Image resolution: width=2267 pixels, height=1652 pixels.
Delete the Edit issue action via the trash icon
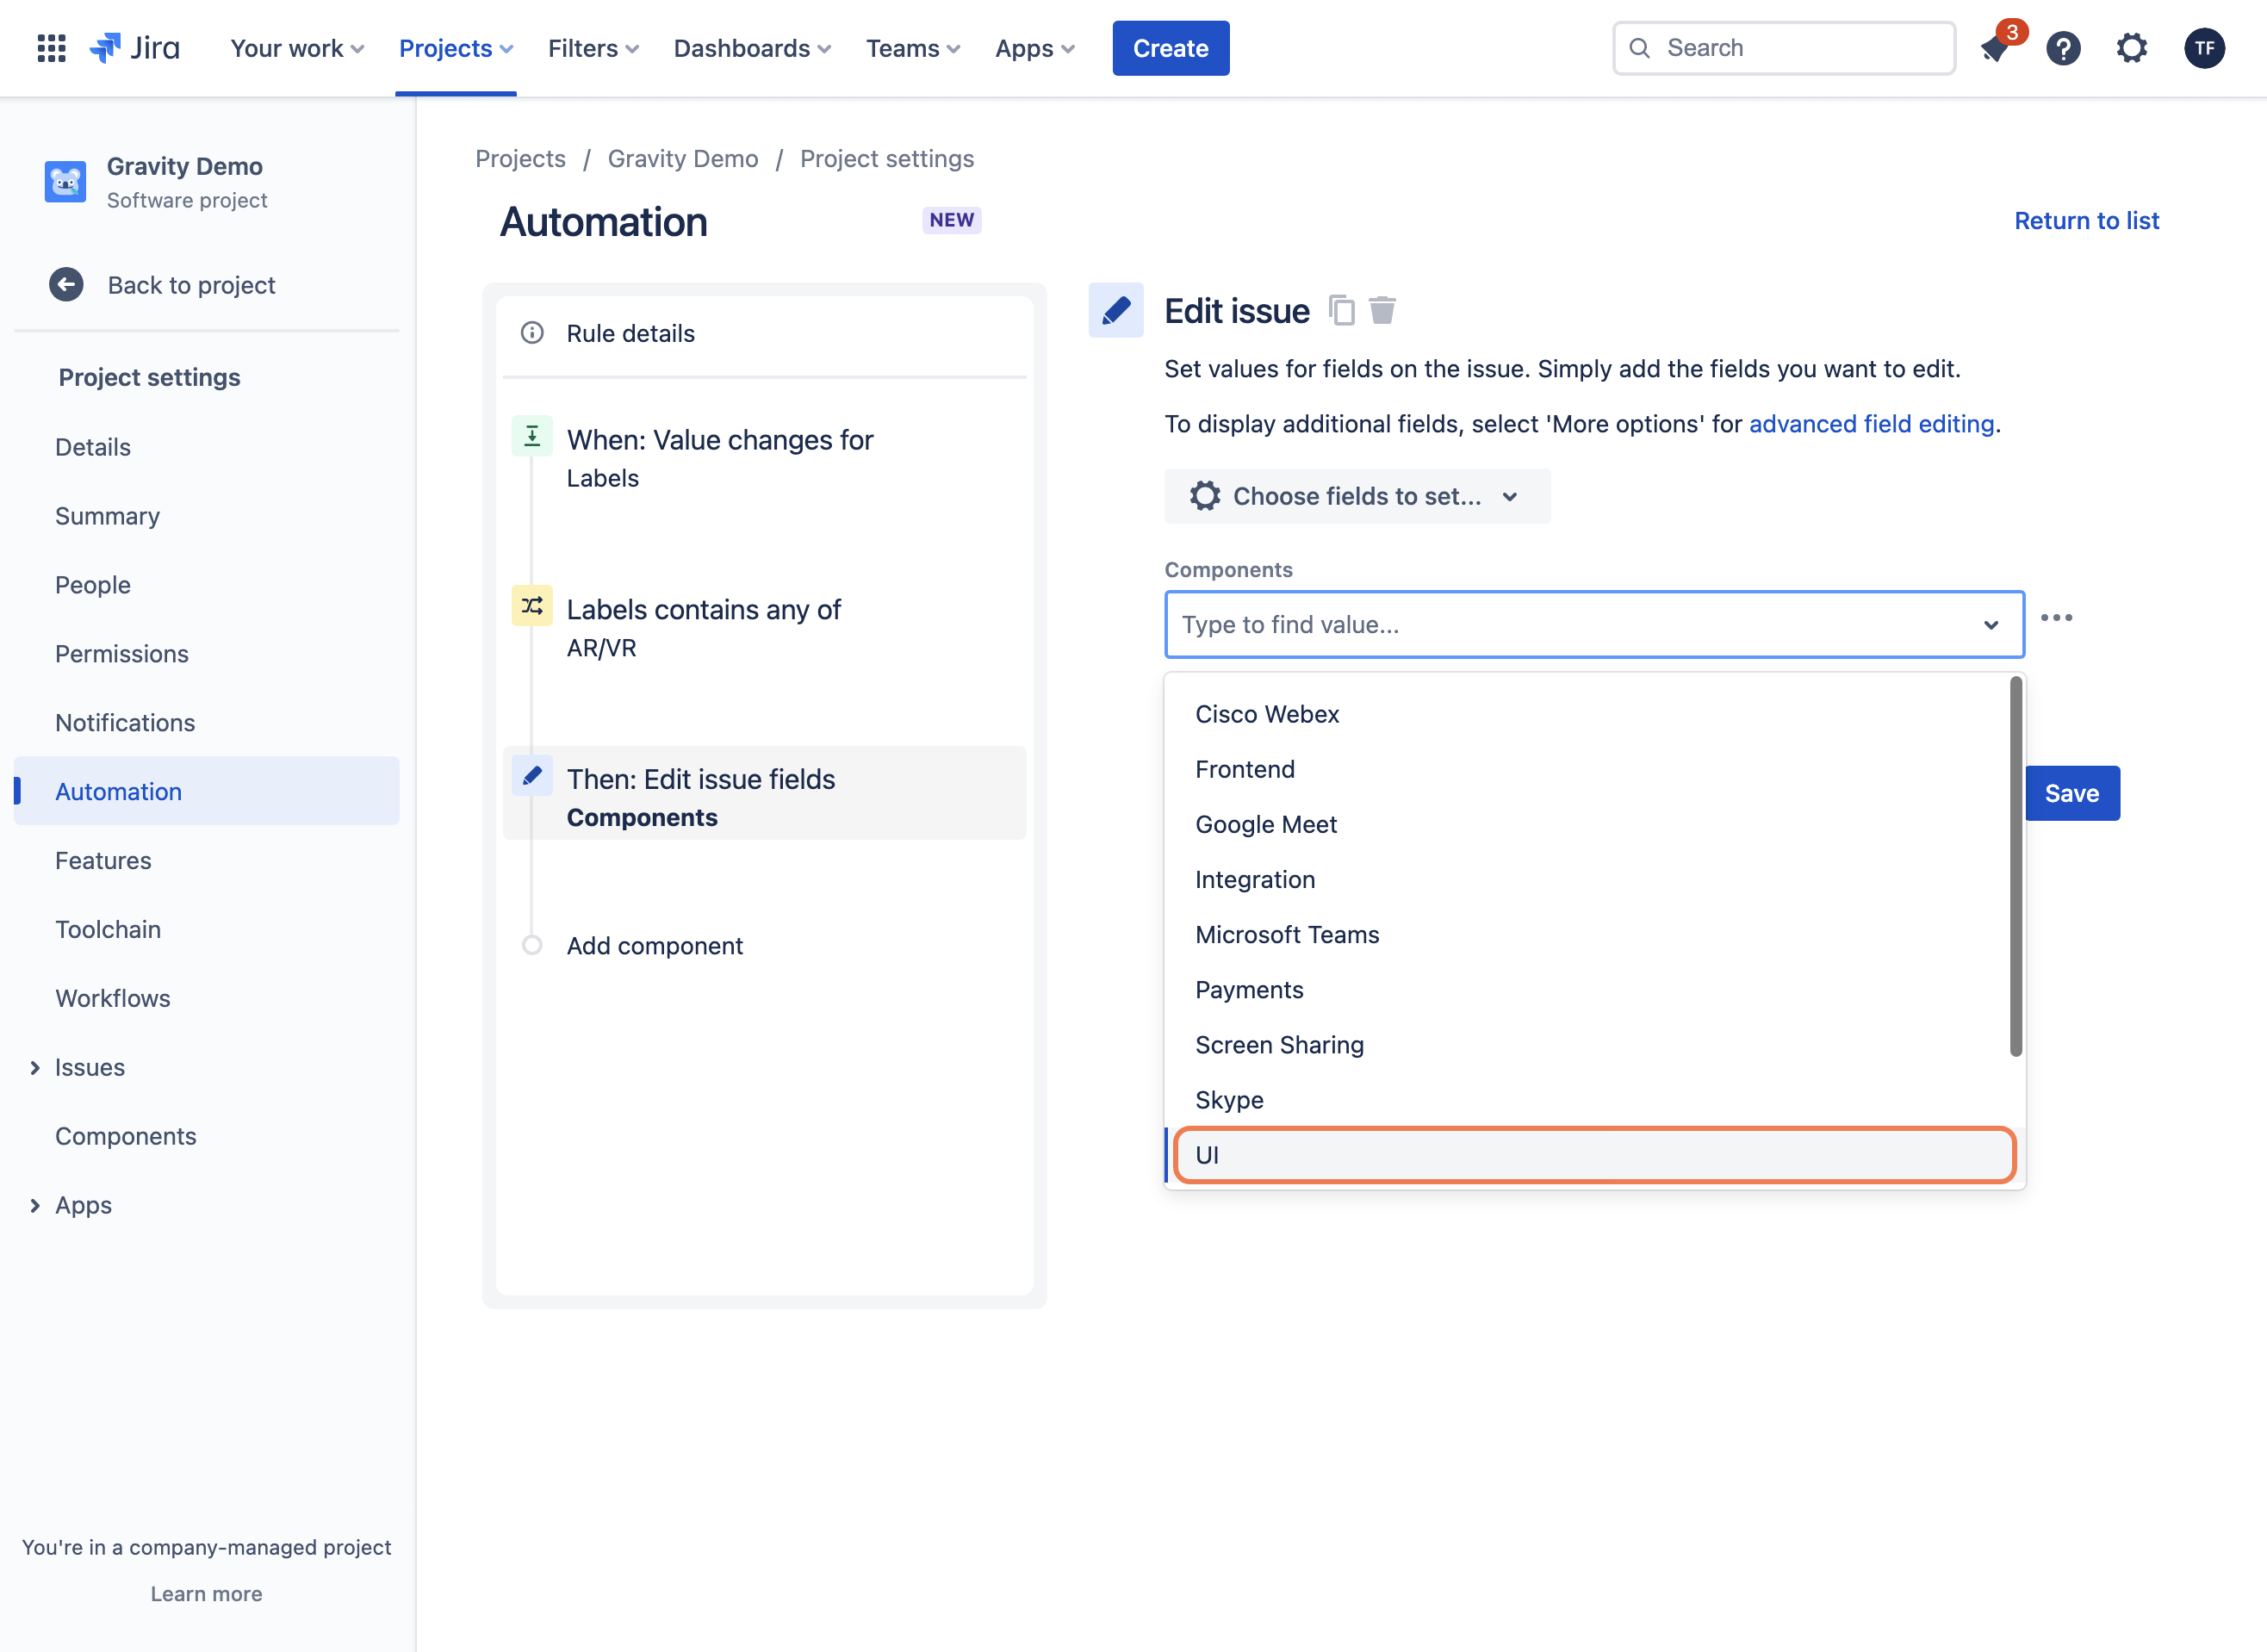pos(1382,311)
